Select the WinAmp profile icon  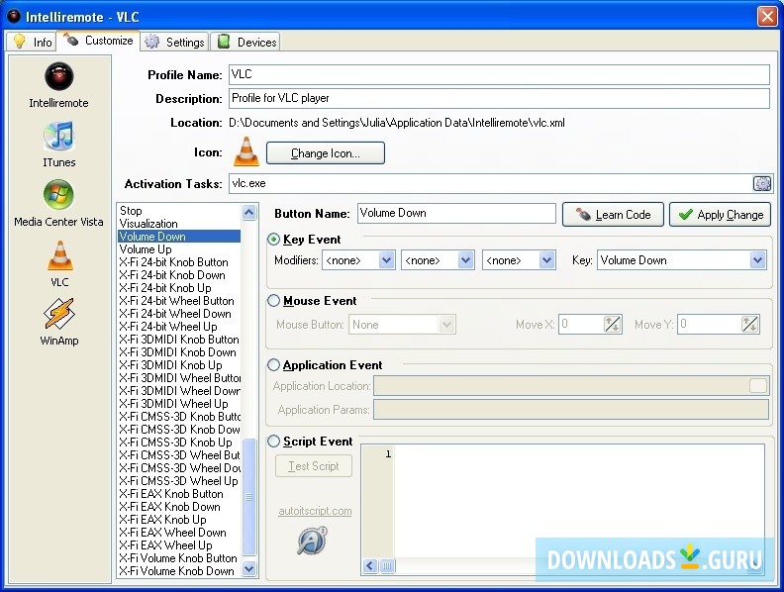pos(59,314)
